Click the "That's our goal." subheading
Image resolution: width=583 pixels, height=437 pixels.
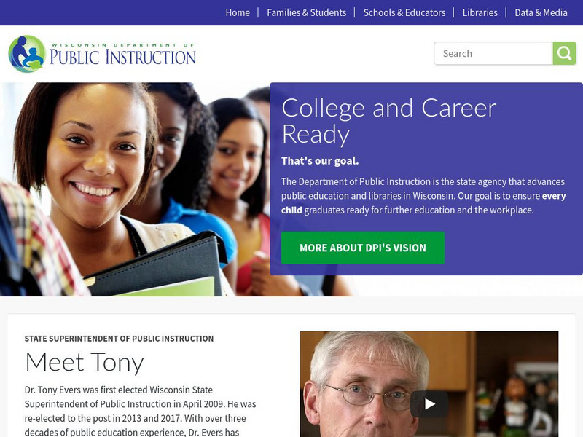pyautogui.click(x=320, y=161)
